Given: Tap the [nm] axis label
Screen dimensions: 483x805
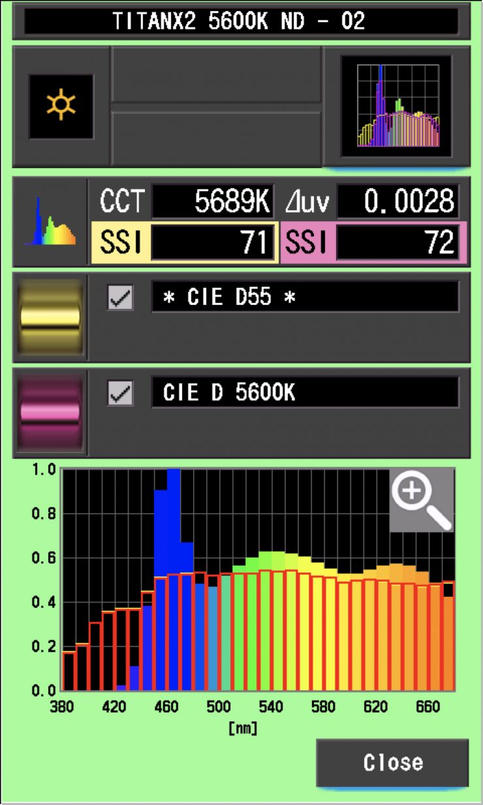Looking at the screenshot, I should 243,728.
